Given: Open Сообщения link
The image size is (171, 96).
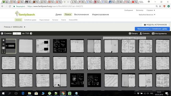Looking at the screenshot, I should point(129,10).
